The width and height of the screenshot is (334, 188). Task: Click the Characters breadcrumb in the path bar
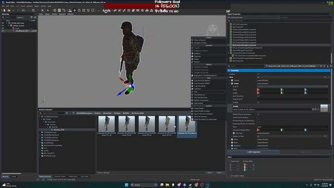pyautogui.click(x=107, y=113)
